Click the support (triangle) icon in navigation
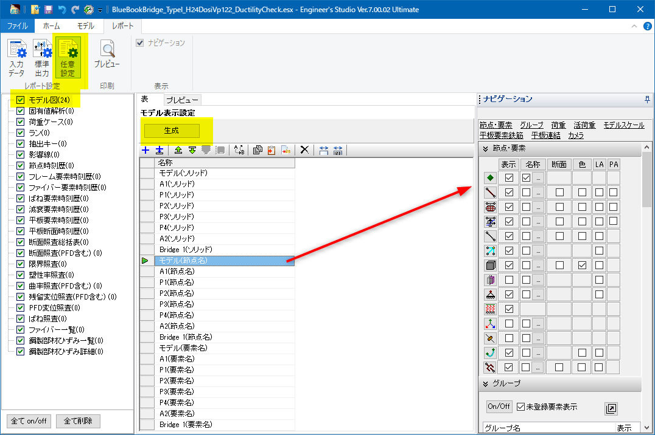The image size is (655, 435). tap(491, 295)
